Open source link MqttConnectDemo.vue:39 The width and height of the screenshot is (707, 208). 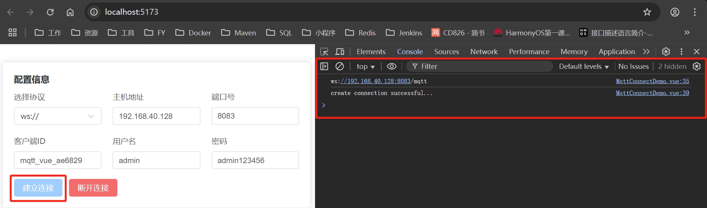click(652, 93)
